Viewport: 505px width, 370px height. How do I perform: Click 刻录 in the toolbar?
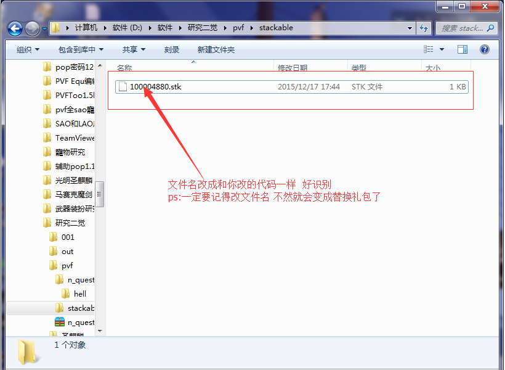[172, 49]
